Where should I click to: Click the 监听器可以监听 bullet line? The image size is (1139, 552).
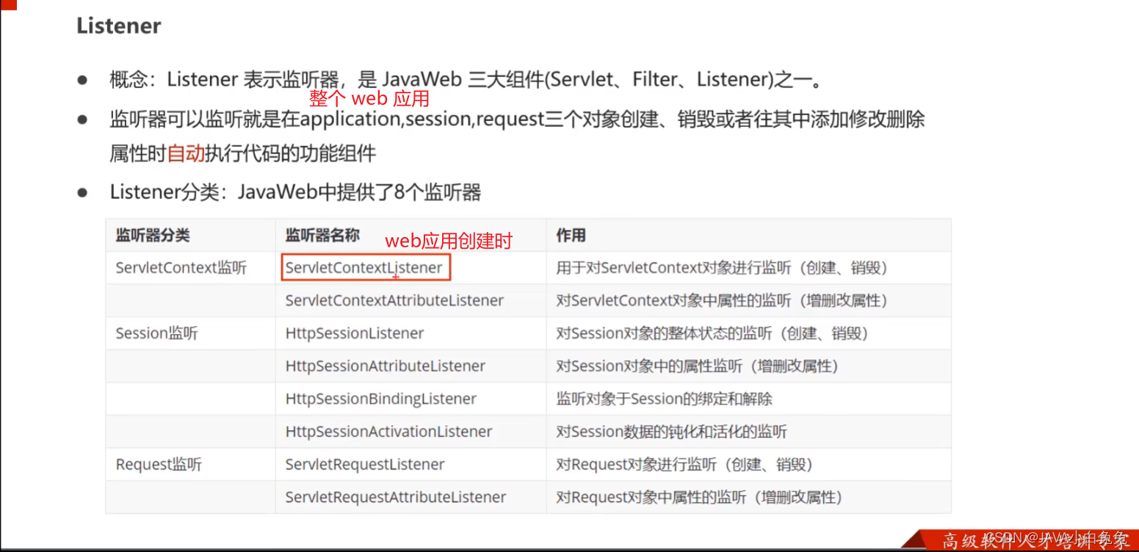coord(517,120)
